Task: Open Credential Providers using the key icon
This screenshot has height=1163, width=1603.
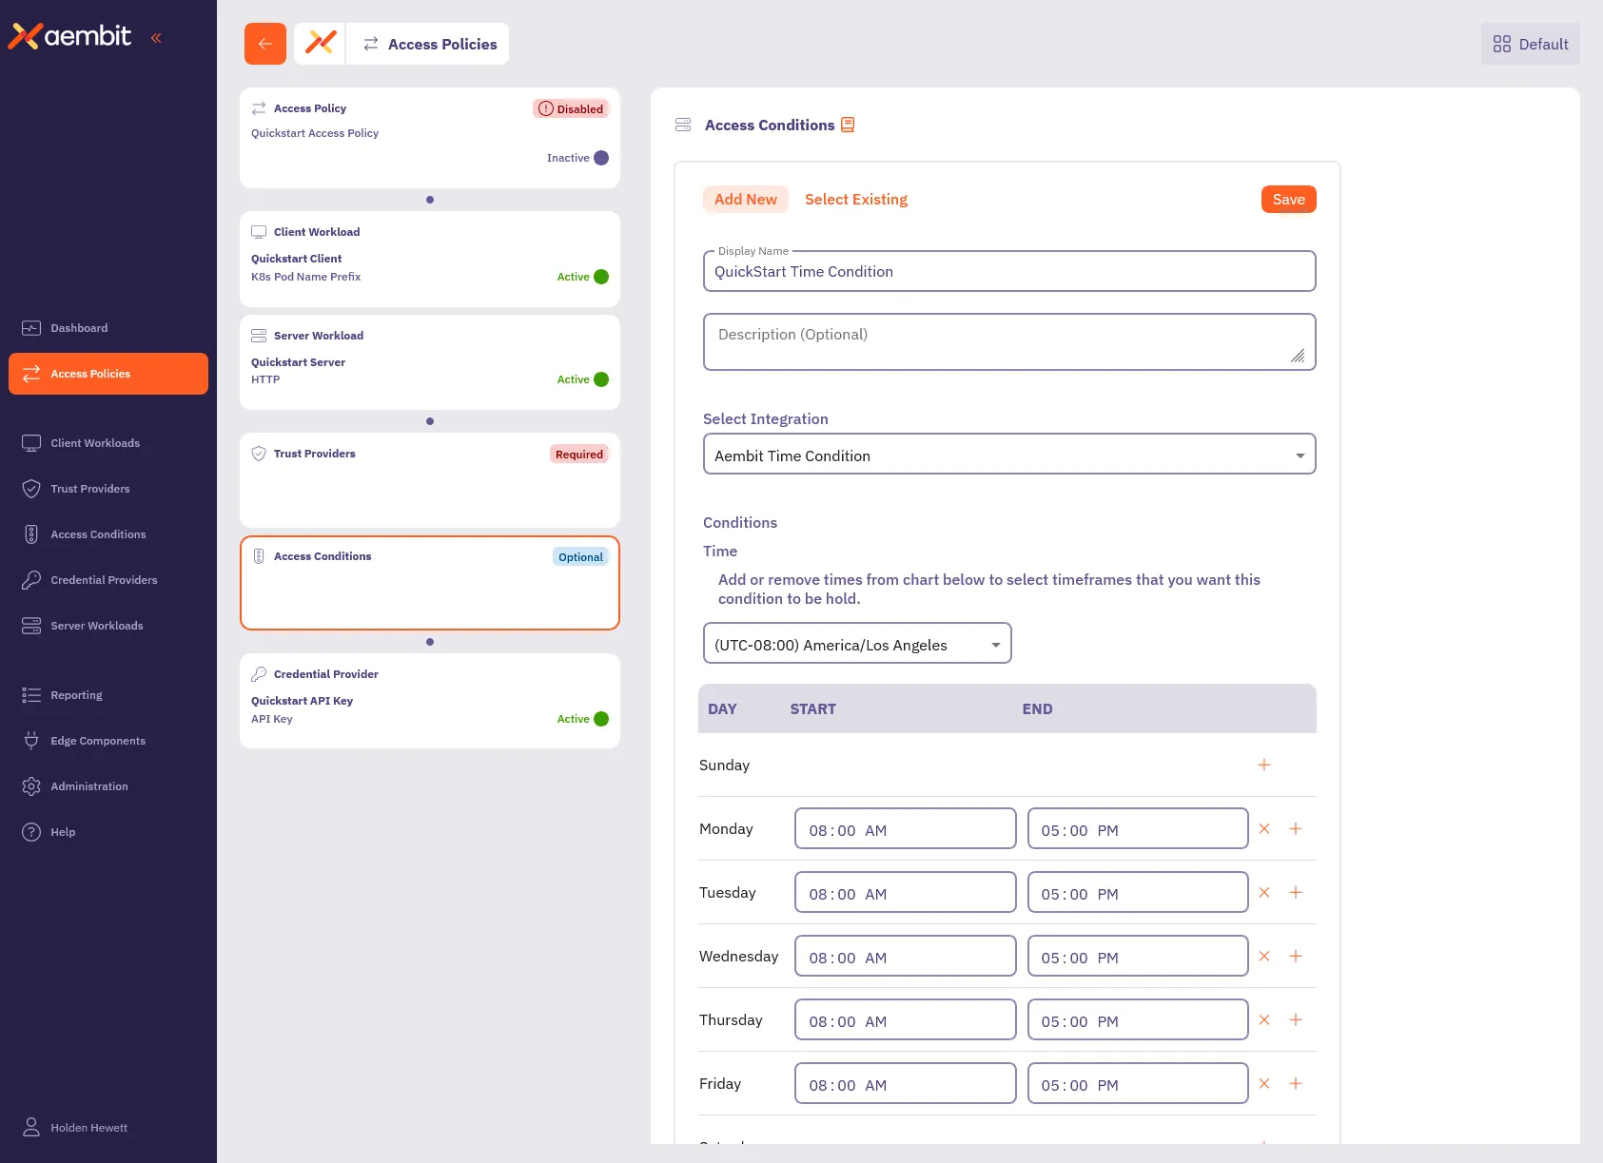Action: 104,579
